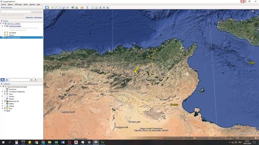Select the Add Path tool
The image size is (259, 145).
click(60, 8)
